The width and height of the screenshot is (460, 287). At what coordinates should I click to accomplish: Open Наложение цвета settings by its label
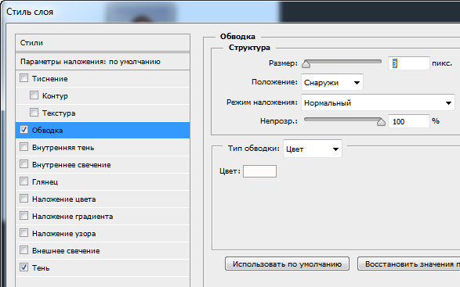[64, 199]
